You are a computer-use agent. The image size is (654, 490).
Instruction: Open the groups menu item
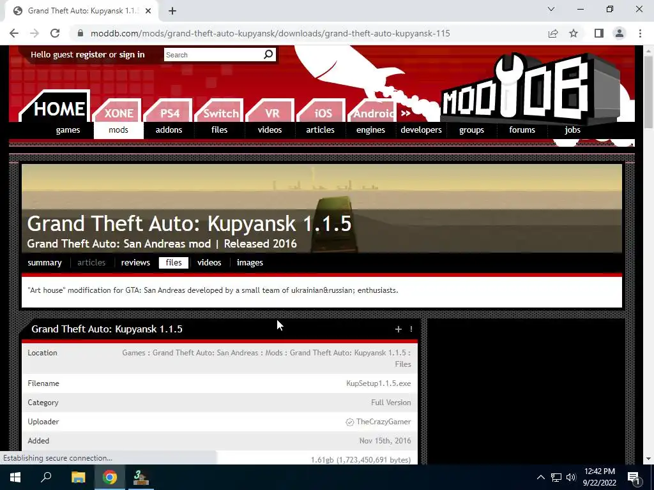pyautogui.click(x=472, y=130)
